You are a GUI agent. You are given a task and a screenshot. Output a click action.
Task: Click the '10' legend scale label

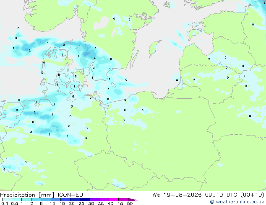tap(52, 203)
